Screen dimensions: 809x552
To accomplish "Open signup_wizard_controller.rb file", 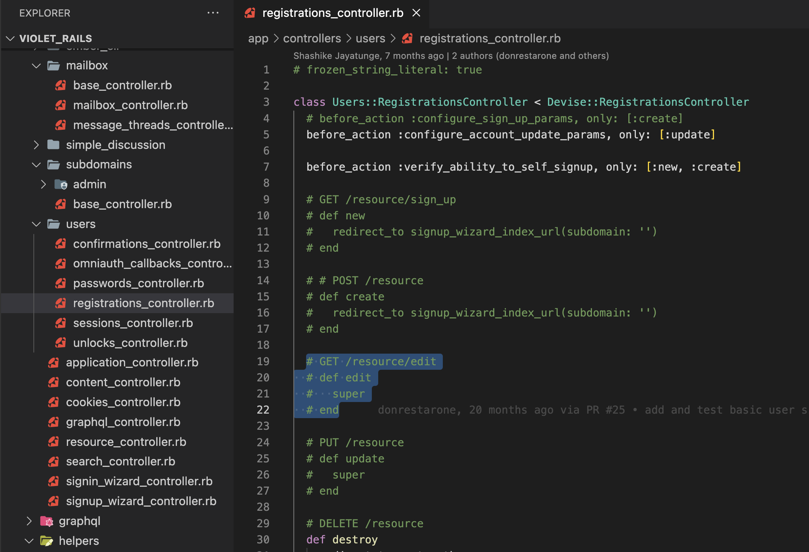I will tap(141, 501).
